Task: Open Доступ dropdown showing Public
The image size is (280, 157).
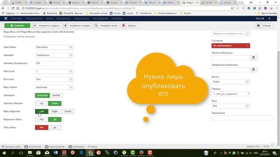Action: coord(231,82)
